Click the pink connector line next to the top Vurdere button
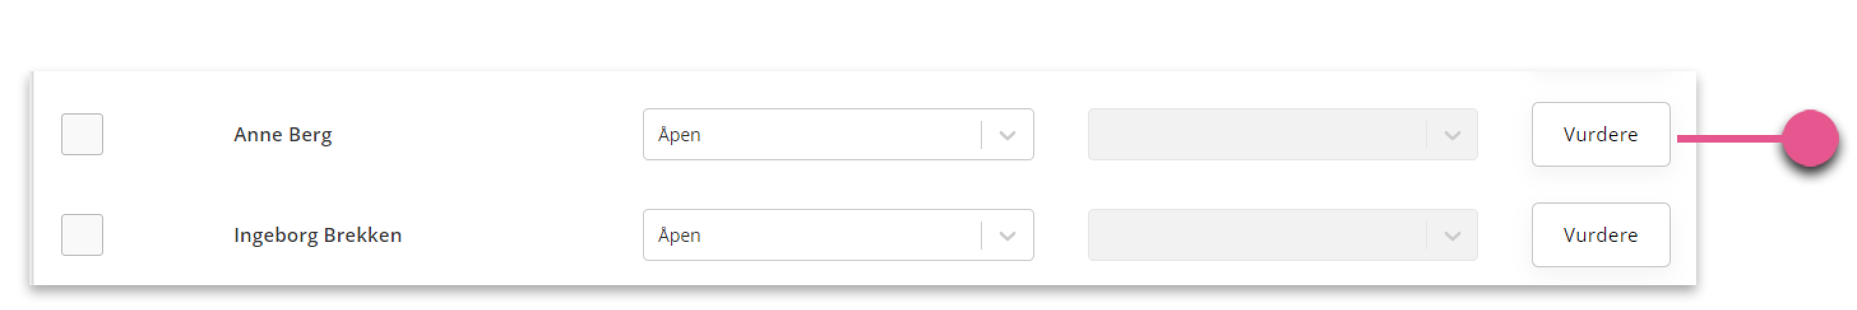The image size is (1857, 310). coord(1730,138)
